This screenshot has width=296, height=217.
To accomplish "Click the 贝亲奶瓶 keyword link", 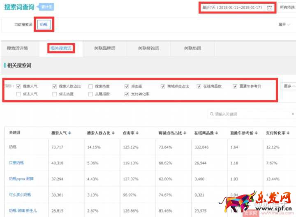I will coord(16,162).
